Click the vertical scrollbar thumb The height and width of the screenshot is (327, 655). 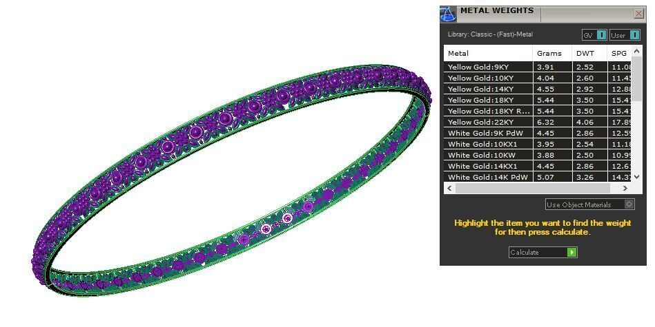[636, 78]
